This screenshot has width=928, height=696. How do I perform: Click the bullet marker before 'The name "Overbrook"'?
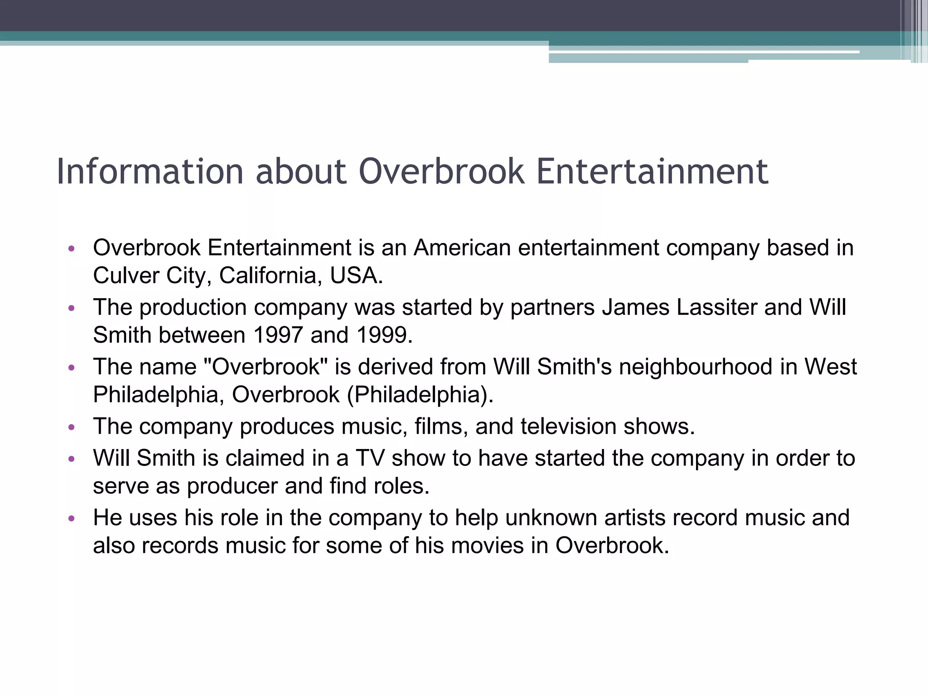click(x=71, y=367)
